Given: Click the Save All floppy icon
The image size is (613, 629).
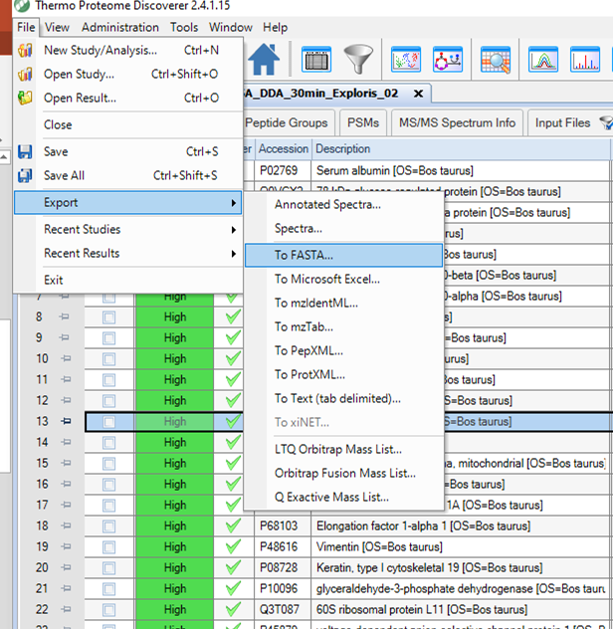Looking at the screenshot, I should tap(25, 176).
